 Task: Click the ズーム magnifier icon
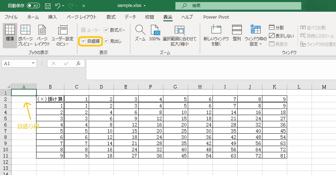140,30
